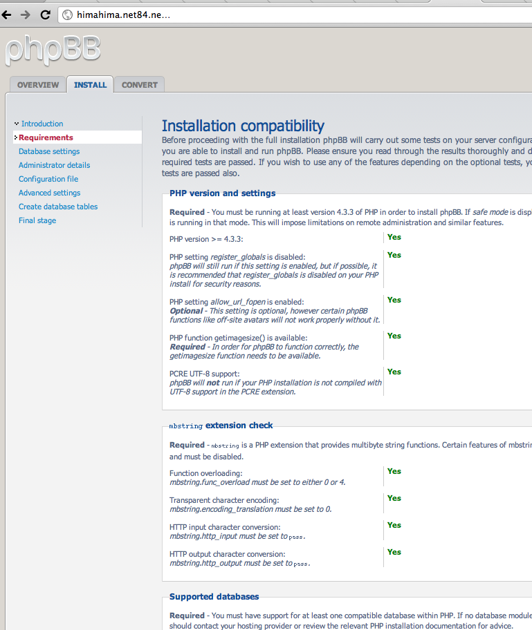
Task: Click the phpBB logo
Action: point(53,50)
